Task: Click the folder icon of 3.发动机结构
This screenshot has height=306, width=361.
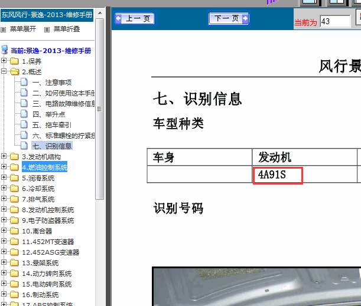Action: coord(14,157)
